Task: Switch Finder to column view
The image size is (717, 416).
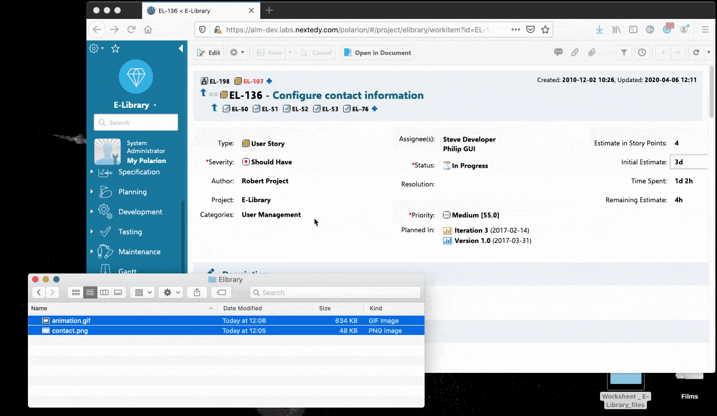Action: [104, 292]
